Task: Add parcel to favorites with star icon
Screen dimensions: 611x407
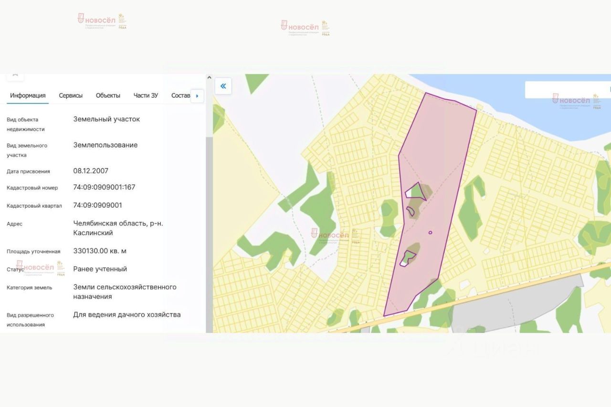Action: click(x=15, y=75)
